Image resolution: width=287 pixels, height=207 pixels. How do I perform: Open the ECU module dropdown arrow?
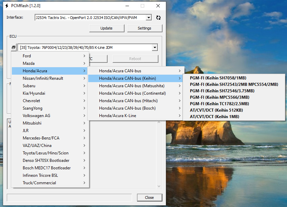tap(155, 48)
